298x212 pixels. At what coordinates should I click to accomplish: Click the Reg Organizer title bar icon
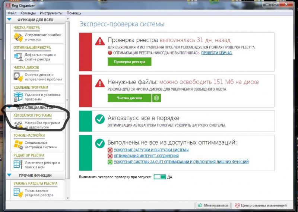coord(8,6)
